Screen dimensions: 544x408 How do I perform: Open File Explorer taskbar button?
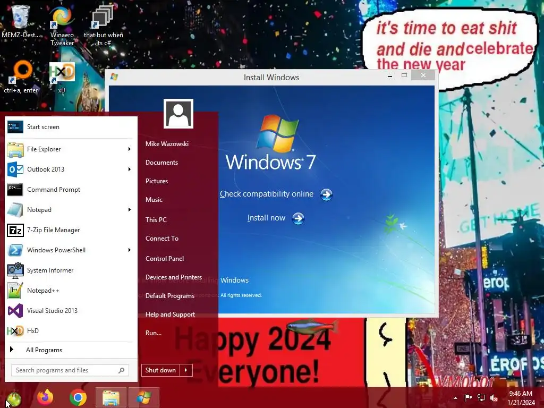coord(110,397)
